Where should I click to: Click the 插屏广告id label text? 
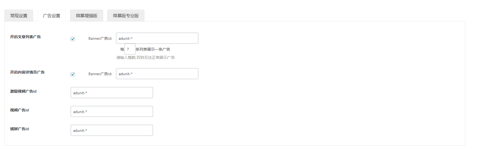coord(19,129)
